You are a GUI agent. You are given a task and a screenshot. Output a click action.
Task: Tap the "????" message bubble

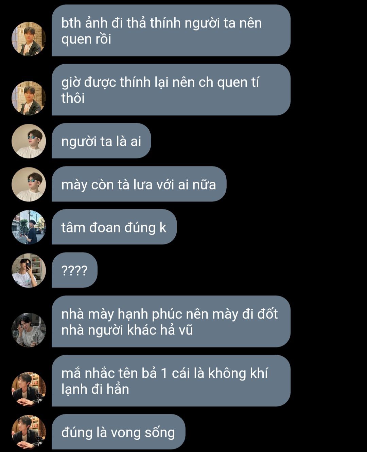click(74, 270)
